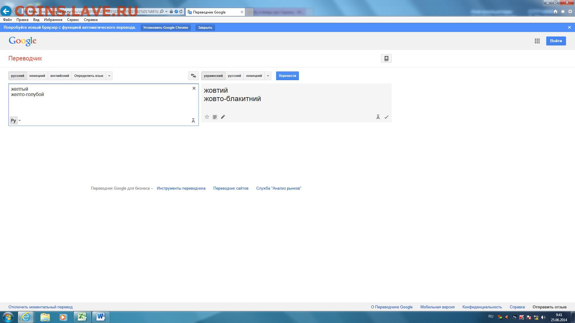Show transliteration of the Ukrainian translation
The width and height of the screenshot is (575, 323).
[x=378, y=117]
